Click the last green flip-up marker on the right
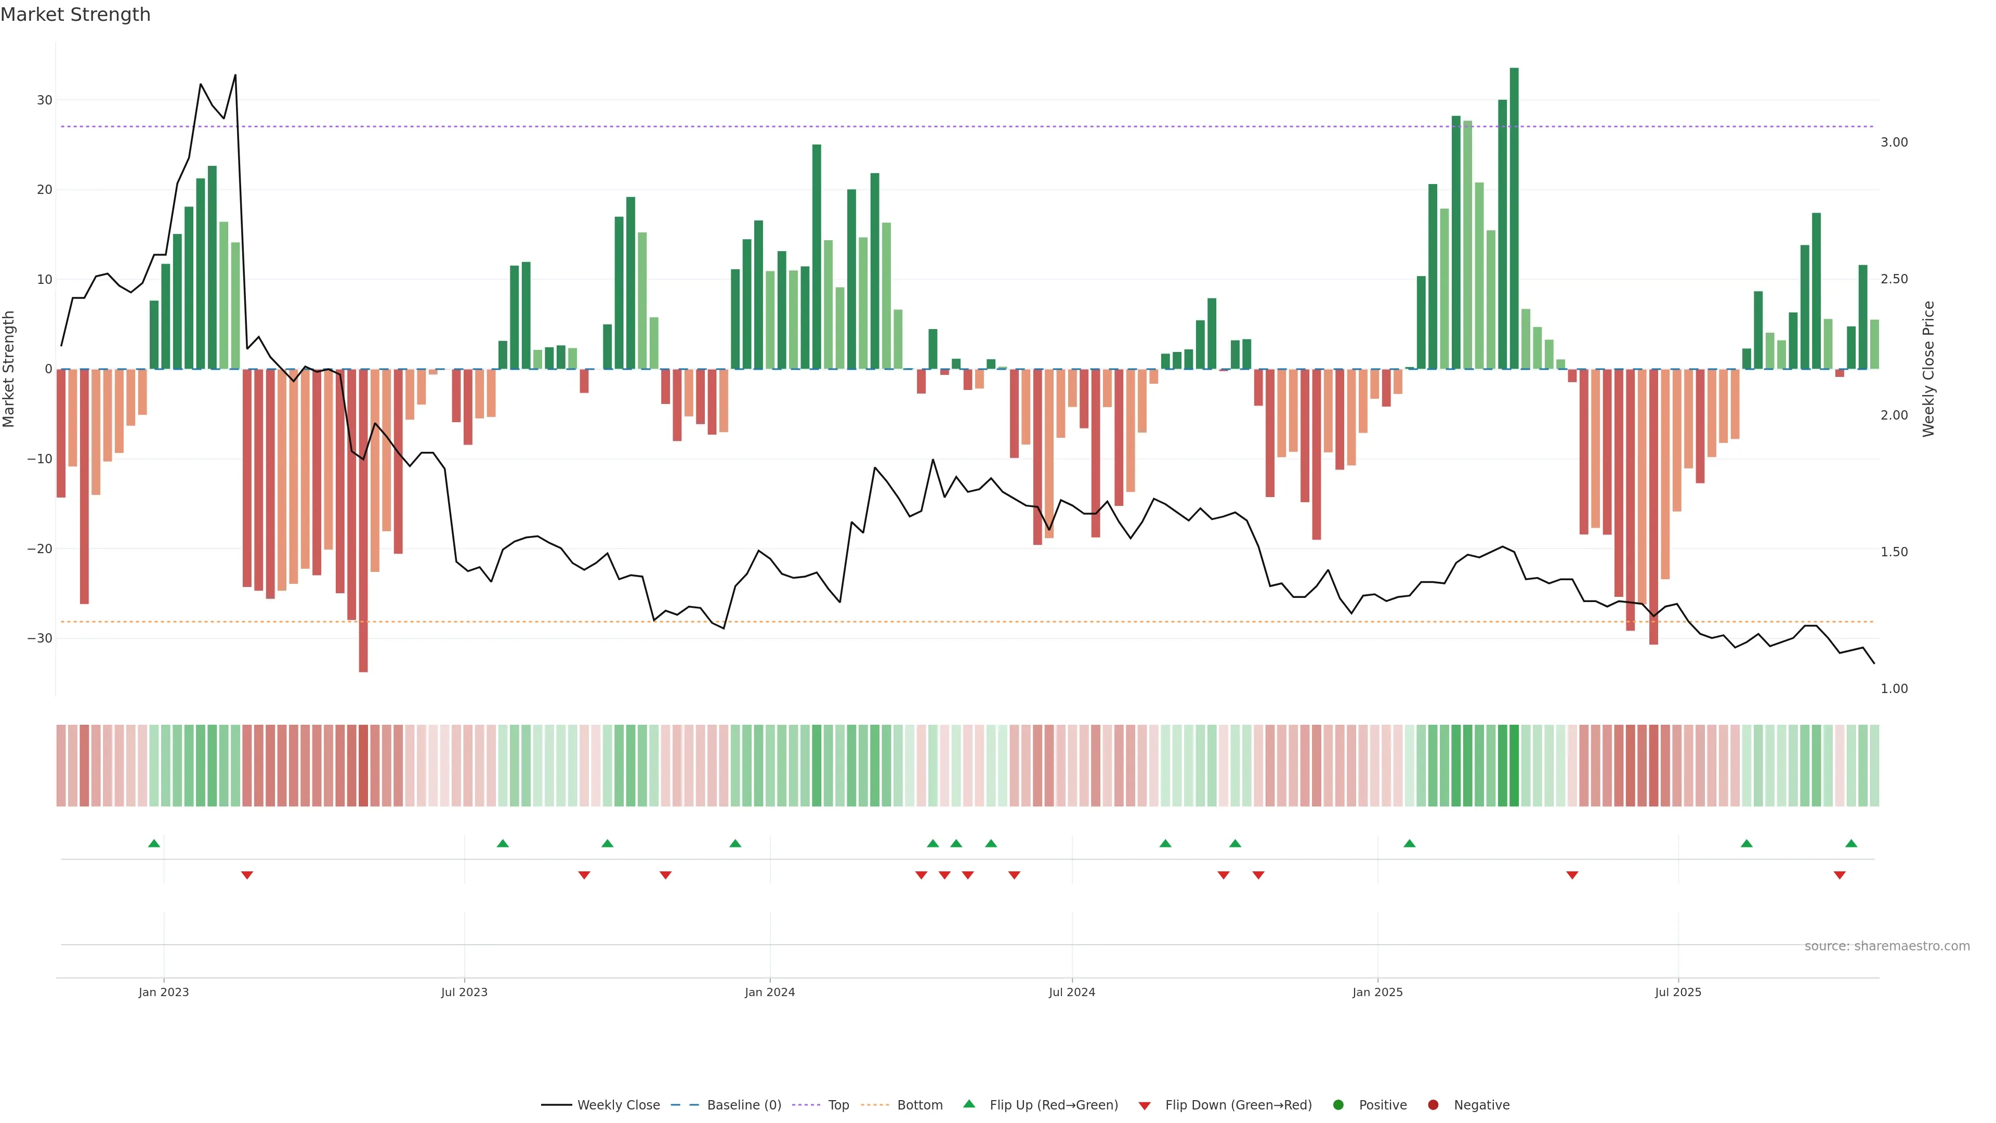The height and width of the screenshot is (1123, 1996). pyautogui.click(x=1851, y=843)
